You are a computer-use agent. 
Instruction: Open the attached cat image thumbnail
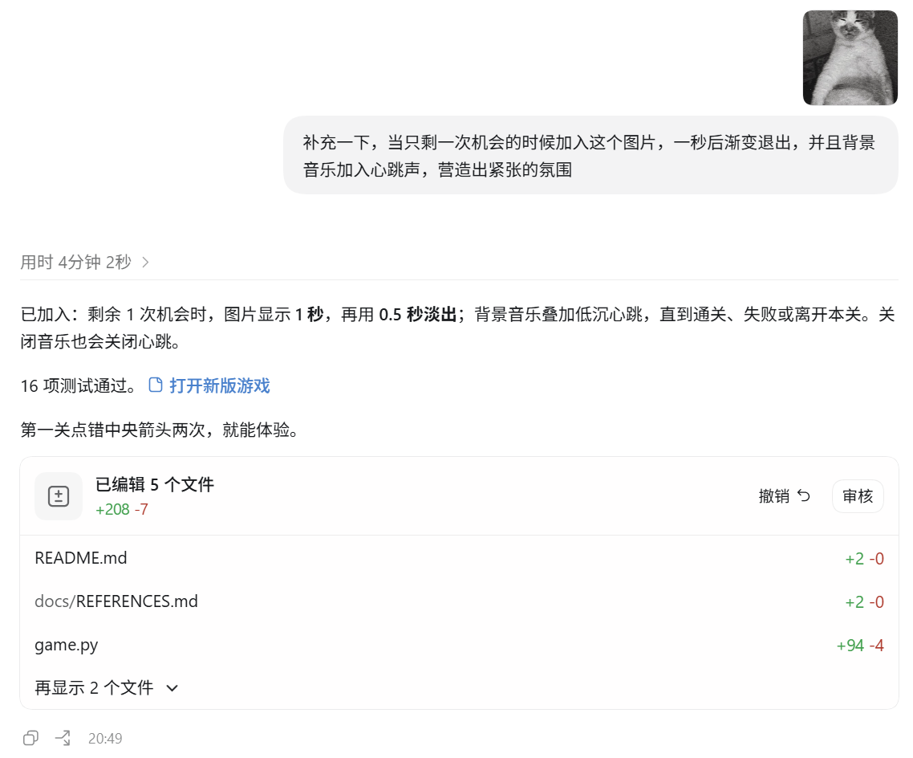850,58
